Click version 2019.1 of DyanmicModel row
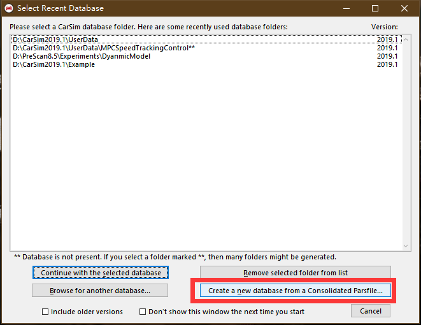The height and width of the screenshot is (325, 421). point(387,56)
